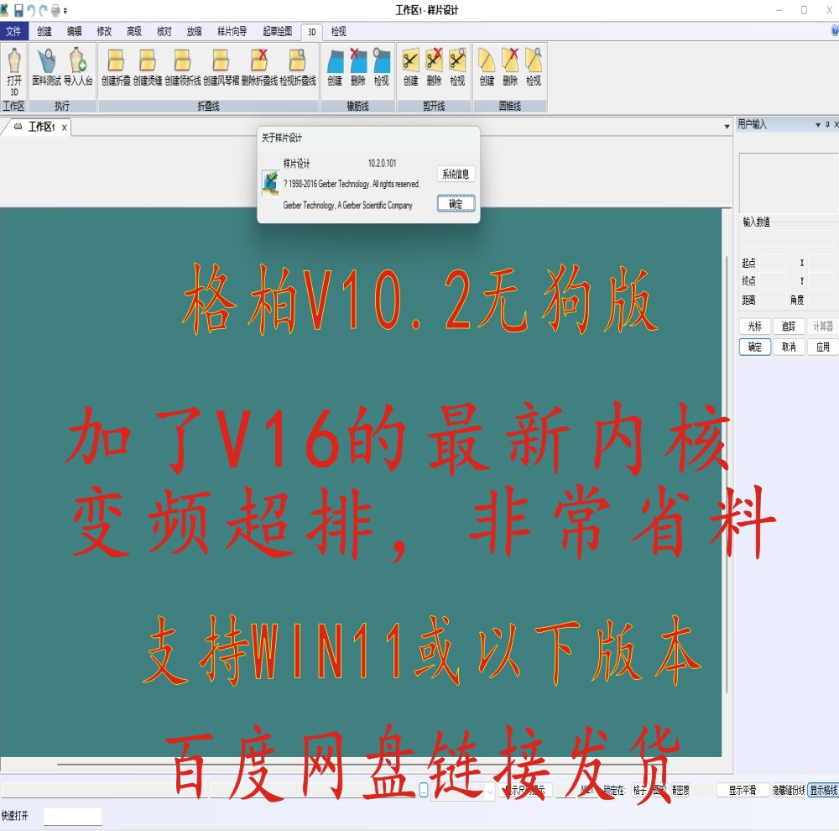Click the 起点 value field
The height and width of the screenshot is (831, 839).
pos(774,263)
